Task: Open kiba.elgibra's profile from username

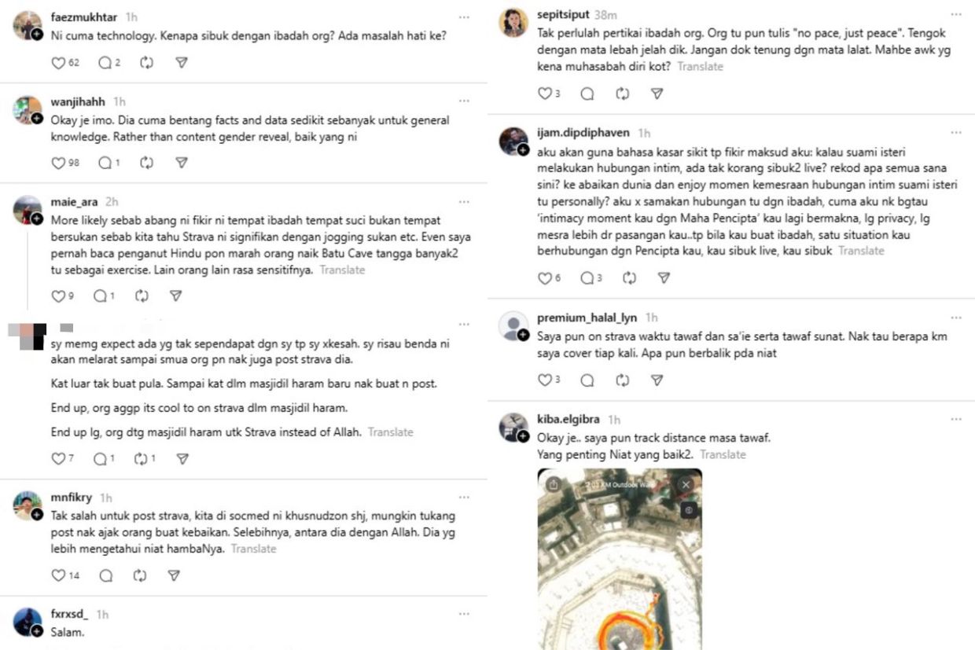Action: tap(569, 420)
